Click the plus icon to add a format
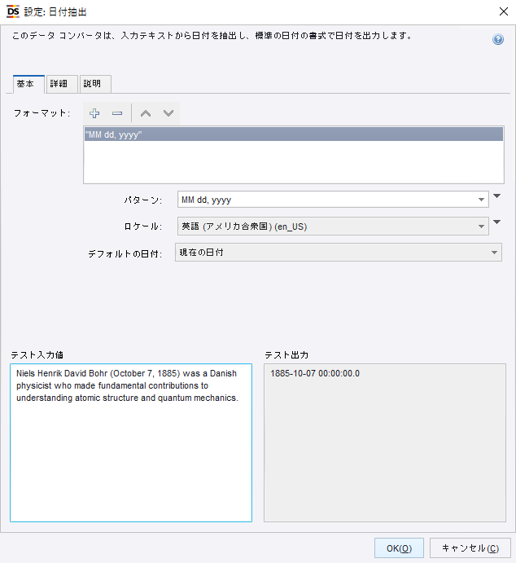 (94, 113)
